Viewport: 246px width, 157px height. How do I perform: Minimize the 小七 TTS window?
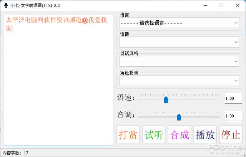(x=203, y=5)
